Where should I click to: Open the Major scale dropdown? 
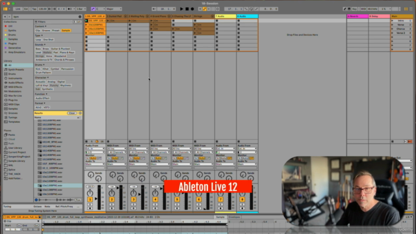114,8
